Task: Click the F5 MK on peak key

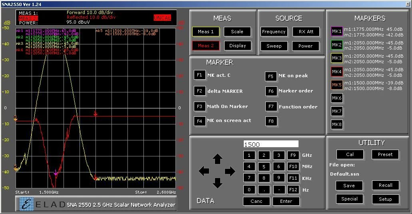Action: coord(271,76)
